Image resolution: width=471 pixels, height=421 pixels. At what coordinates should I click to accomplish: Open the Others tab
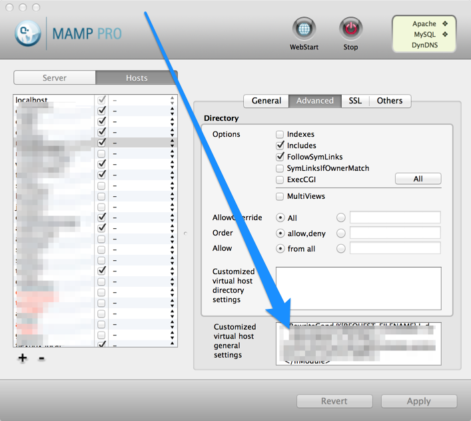click(x=390, y=101)
